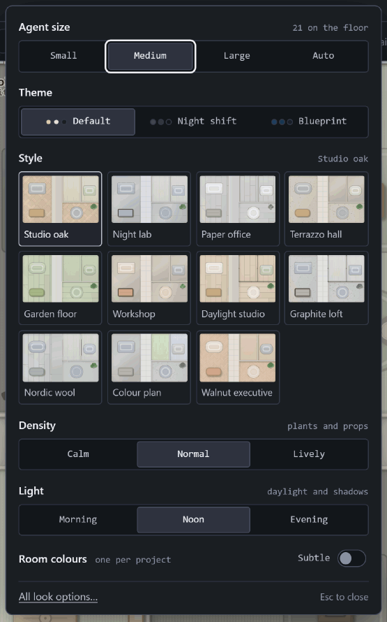Click the '21 on the floor' text
The width and height of the screenshot is (387, 622).
click(331, 28)
